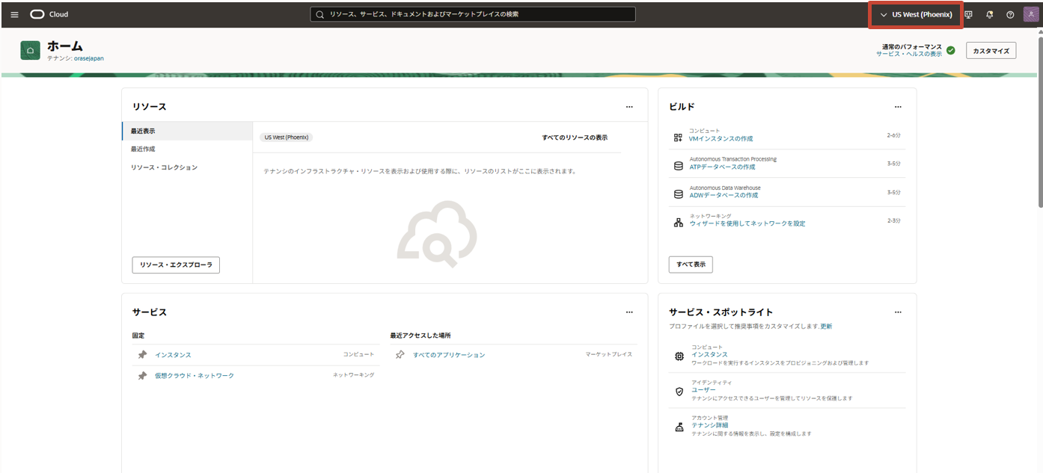Click the search magnifier icon

click(319, 14)
